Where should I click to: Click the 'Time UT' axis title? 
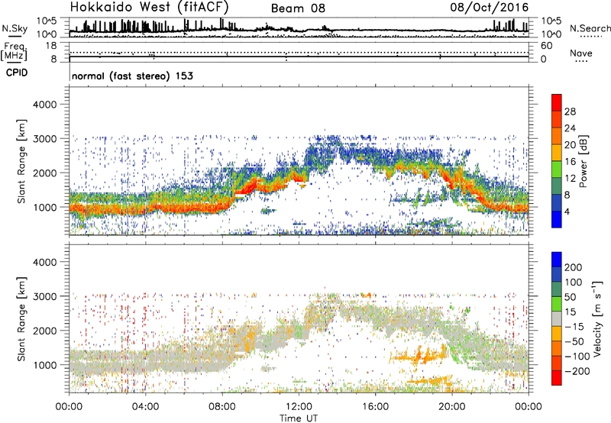coord(299,418)
